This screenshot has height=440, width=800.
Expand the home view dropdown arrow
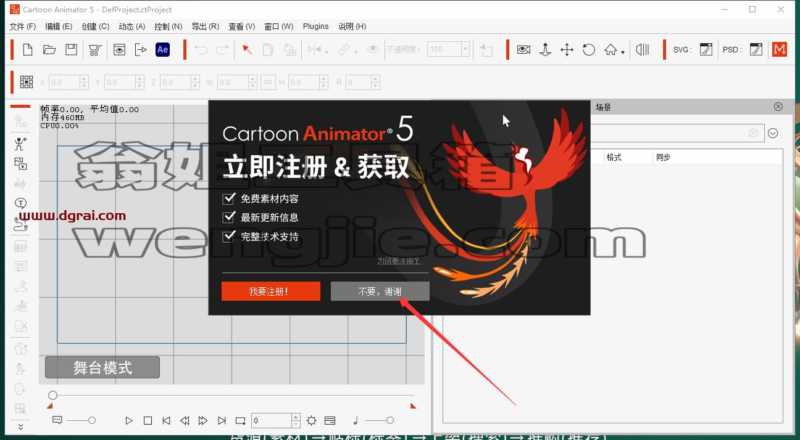(623, 52)
